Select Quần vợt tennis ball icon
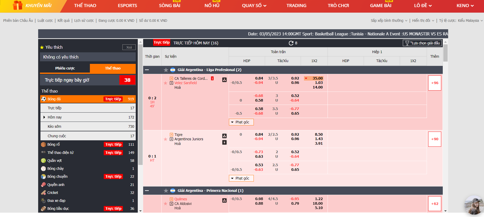This screenshot has height=217, width=484. click(44, 161)
